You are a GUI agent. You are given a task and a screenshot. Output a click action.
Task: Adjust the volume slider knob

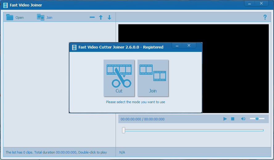click(x=257, y=119)
